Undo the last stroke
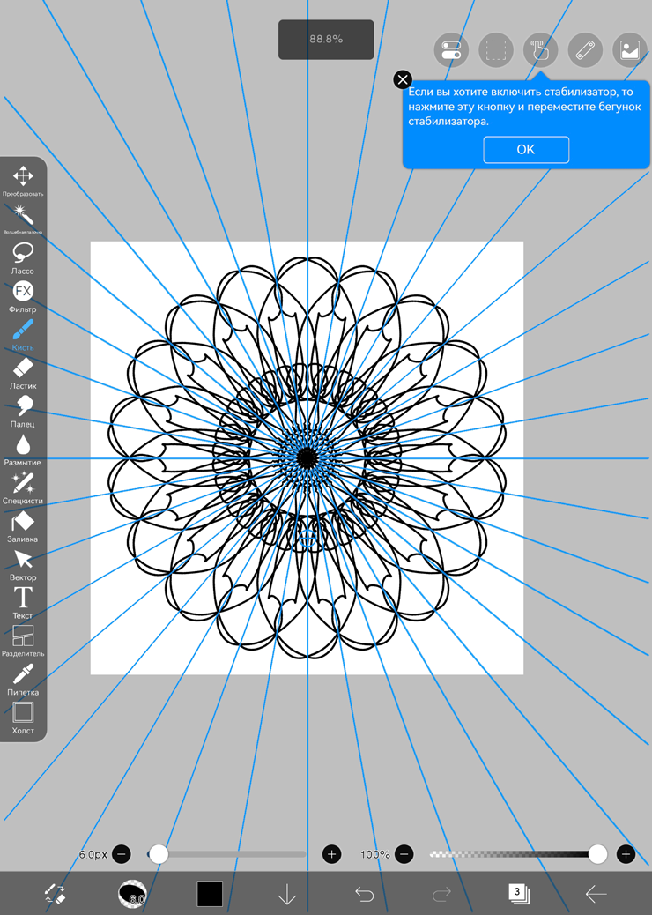Image resolution: width=652 pixels, height=915 pixels. (x=364, y=894)
